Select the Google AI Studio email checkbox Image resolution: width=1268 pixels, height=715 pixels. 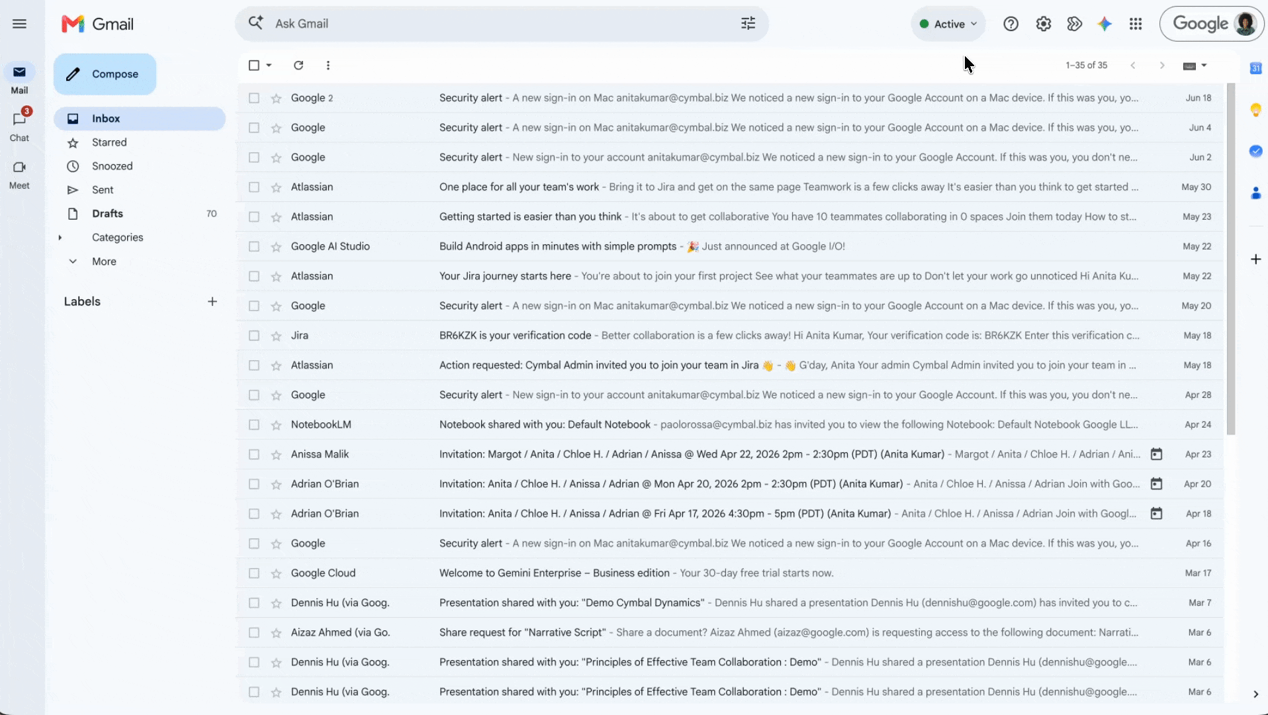click(x=253, y=246)
